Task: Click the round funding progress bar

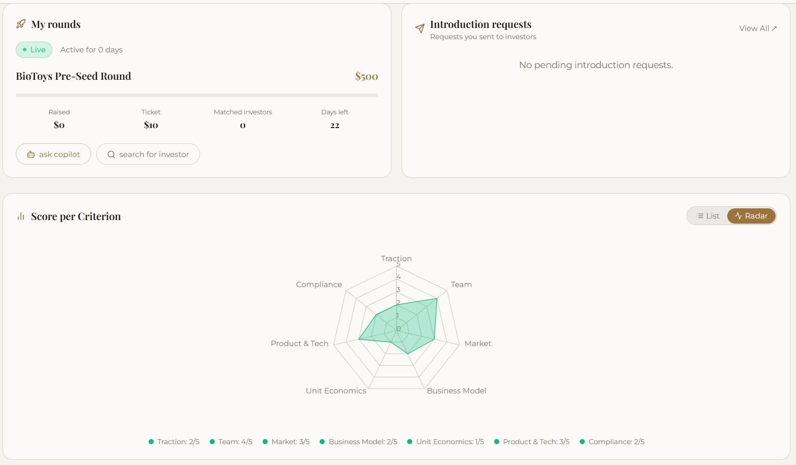Action: coord(196,95)
